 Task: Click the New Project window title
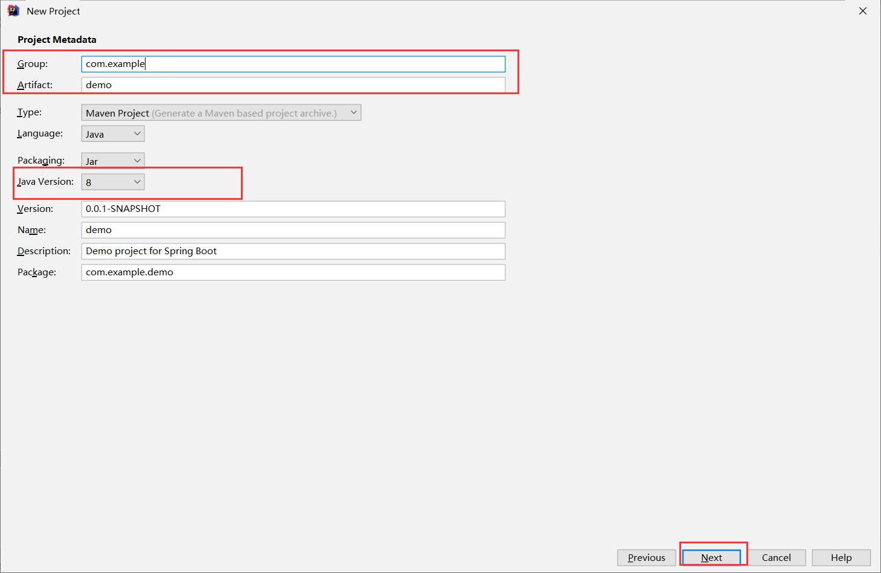pos(53,11)
